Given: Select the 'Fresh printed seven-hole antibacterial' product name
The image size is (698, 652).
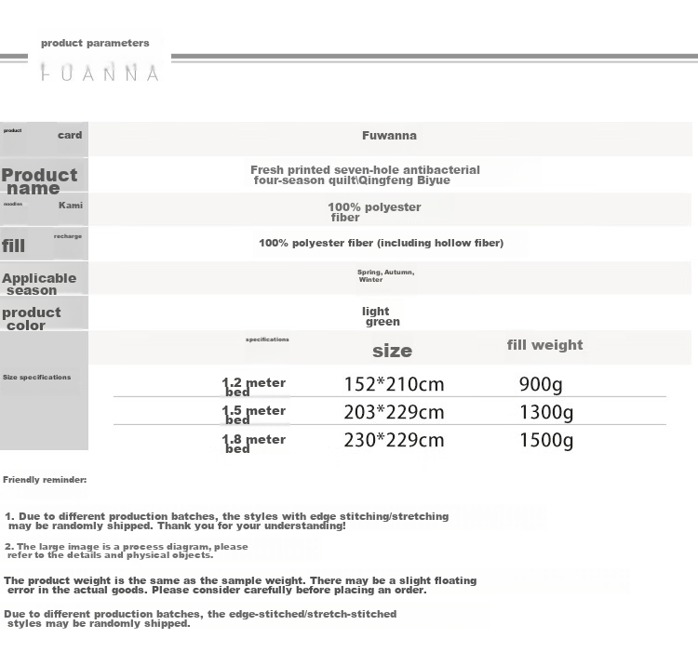Looking at the screenshot, I should pos(365,175).
